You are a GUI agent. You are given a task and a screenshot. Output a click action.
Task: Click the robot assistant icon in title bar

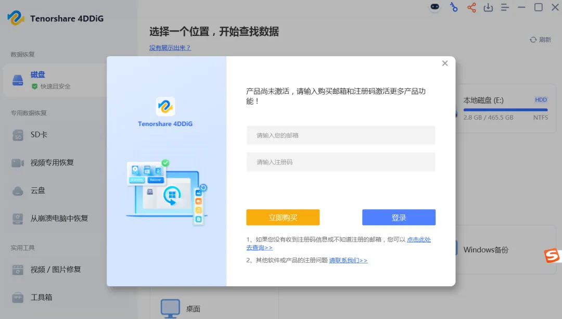[435, 7]
